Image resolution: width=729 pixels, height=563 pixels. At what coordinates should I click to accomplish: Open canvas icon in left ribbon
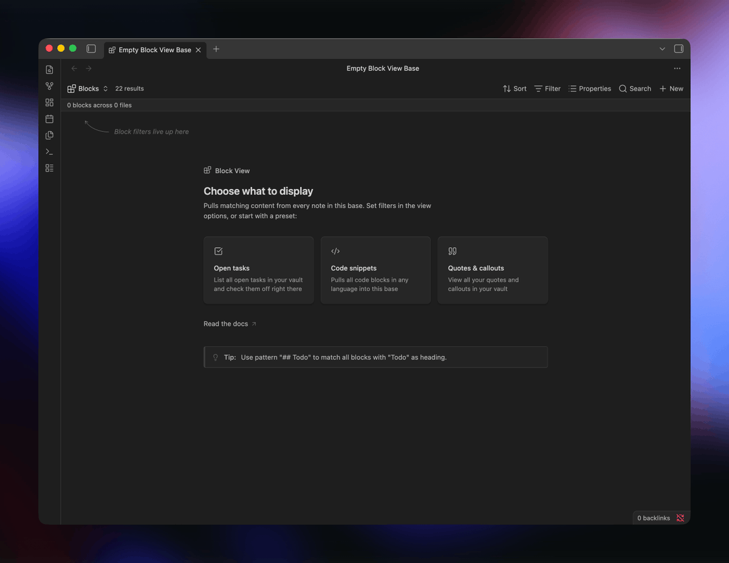50,103
